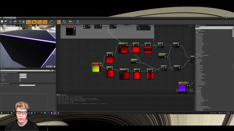
Task: Click the Hierarchy toolbar icon
Action: tap(78, 22)
